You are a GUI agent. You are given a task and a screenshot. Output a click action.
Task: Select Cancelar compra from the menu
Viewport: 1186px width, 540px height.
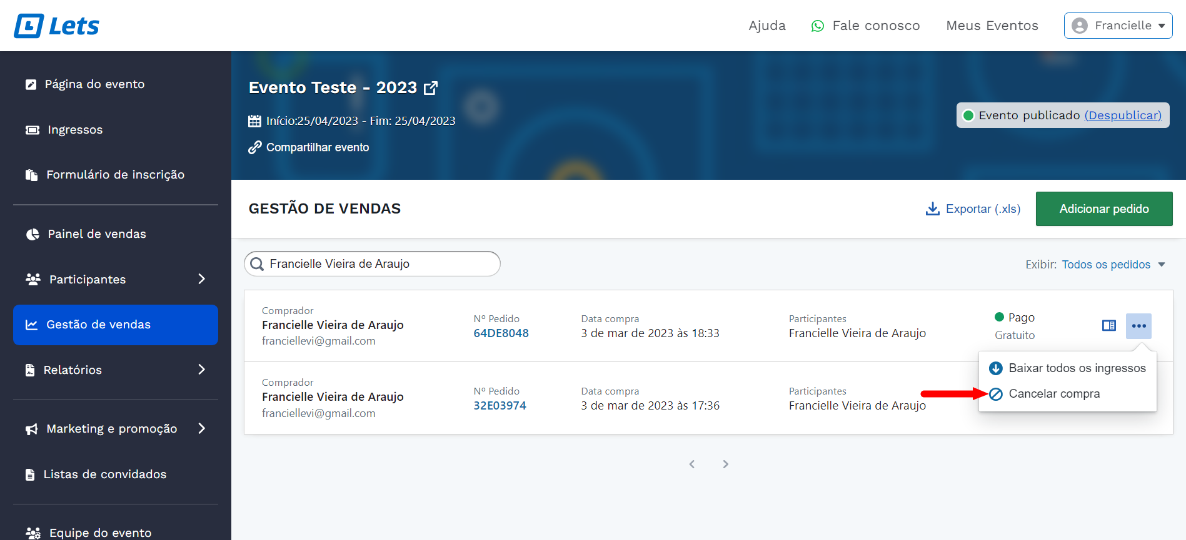pos(1053,394)
